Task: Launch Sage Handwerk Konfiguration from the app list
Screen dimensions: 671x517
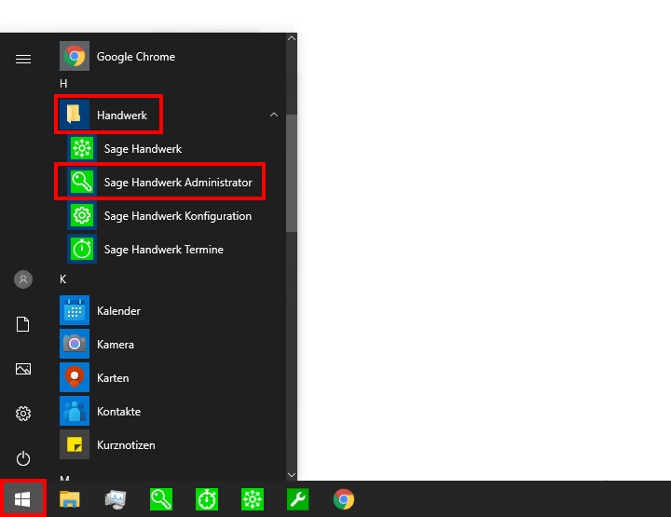Action: [177, 216]
